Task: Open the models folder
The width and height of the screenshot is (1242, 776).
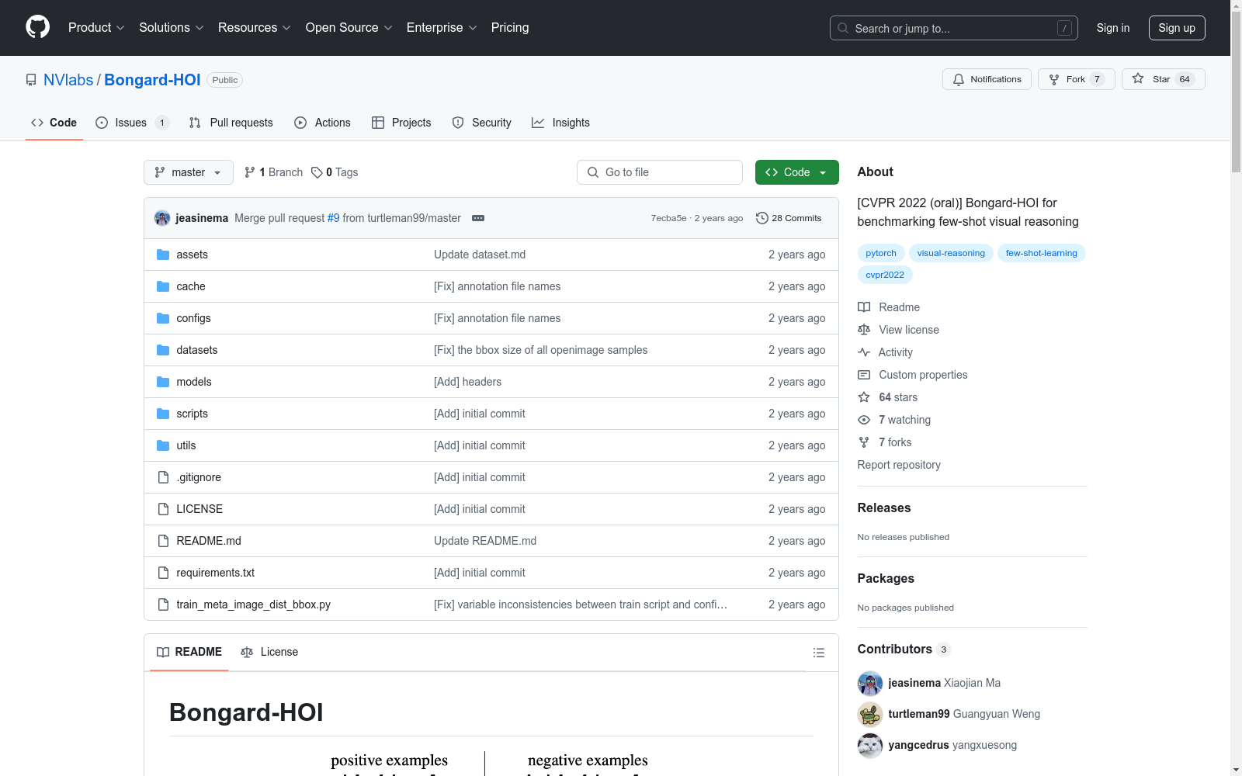Action: point(194,382)
